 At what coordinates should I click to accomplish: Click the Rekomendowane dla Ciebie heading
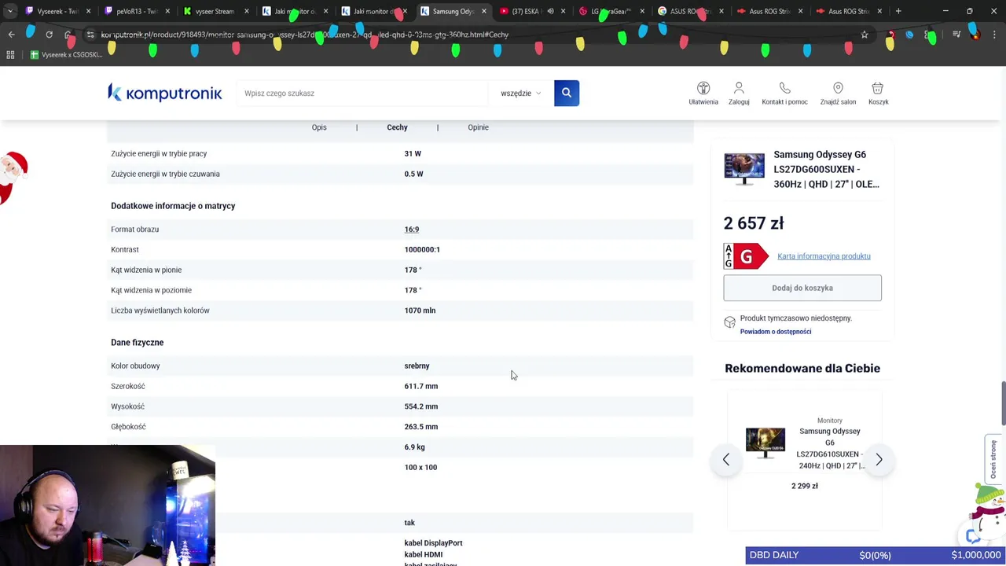[x=802, y=368]
